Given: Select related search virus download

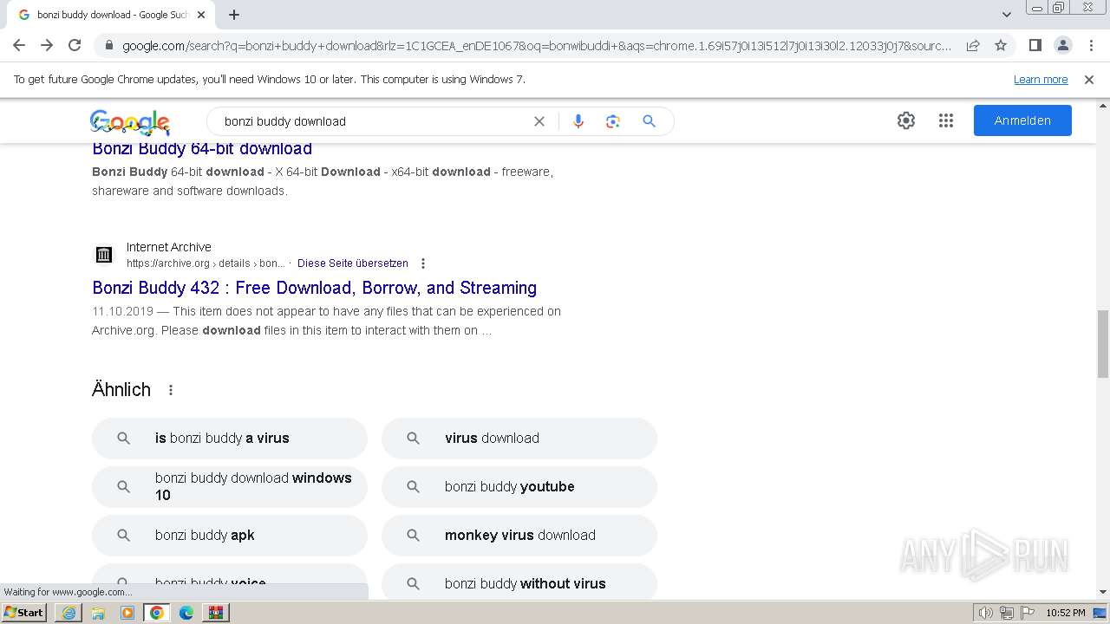Looking at the screenshot, I should click(519, 439).
